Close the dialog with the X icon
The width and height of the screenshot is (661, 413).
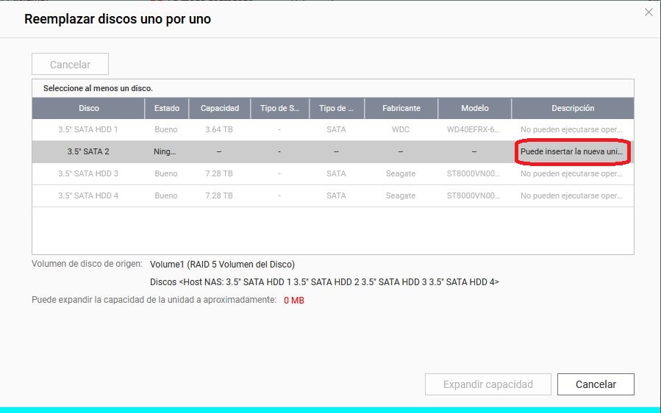point(648,12)
